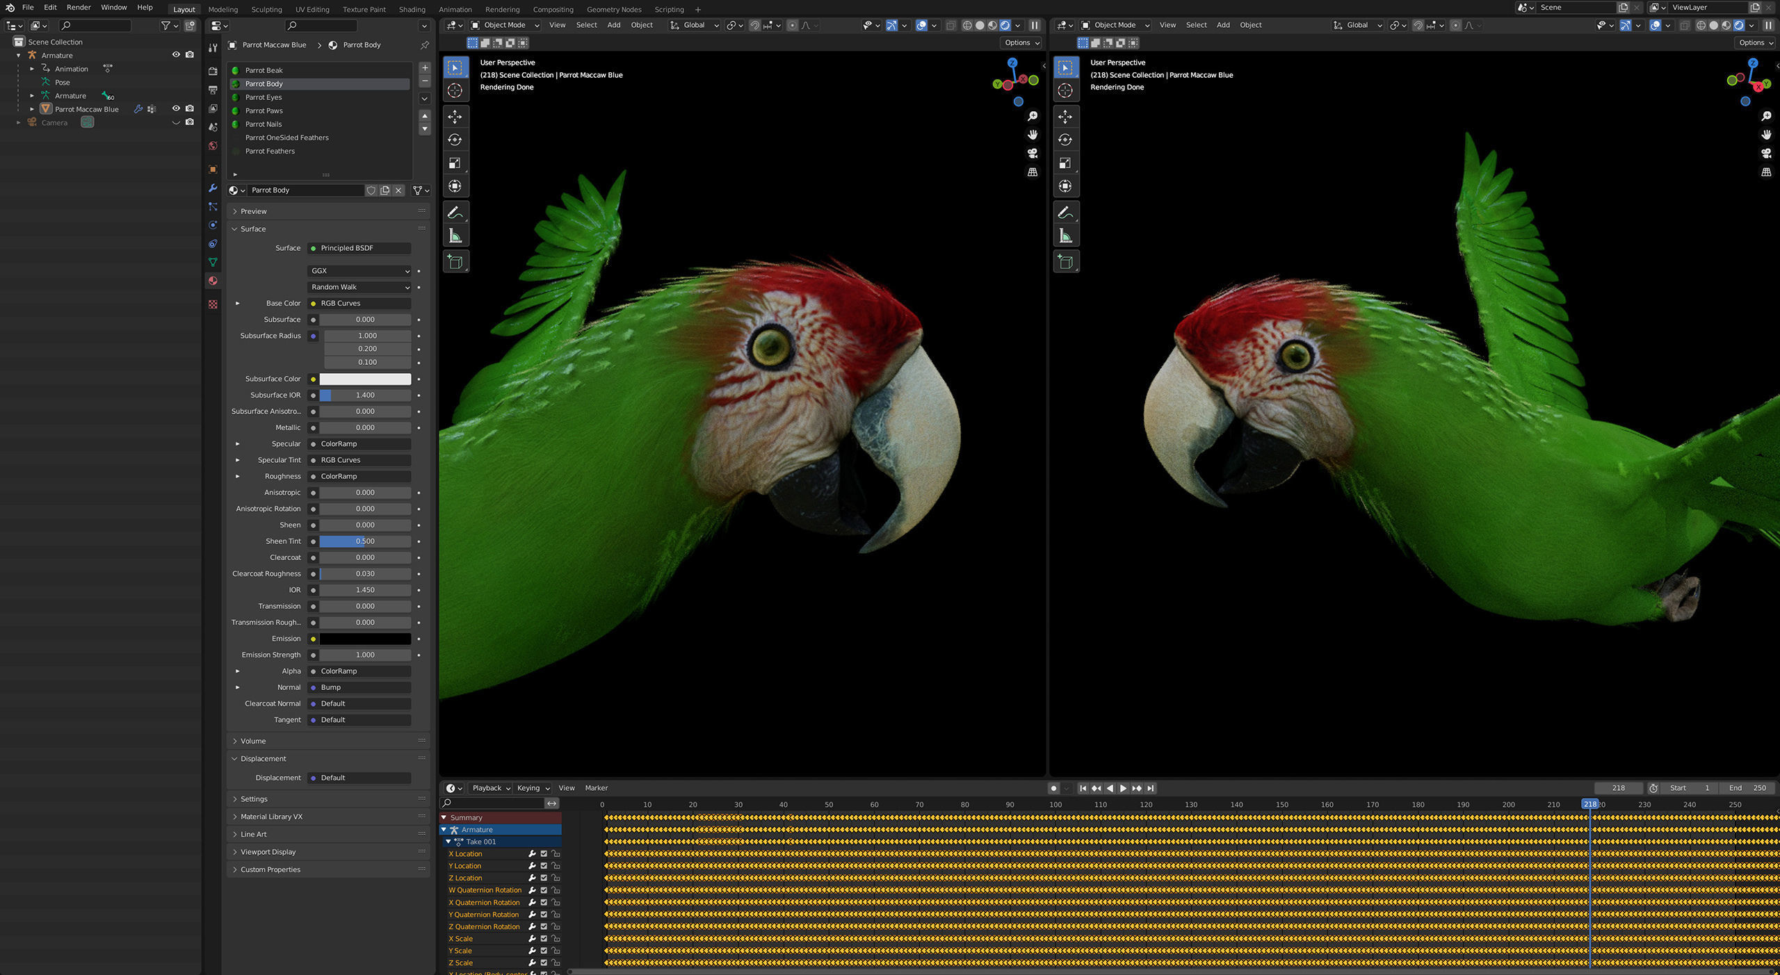Image resolution: width=1780 pixels, height=975 pixels.
Task: Expand Parrot Maccaw Blue in outliner
Action: pyautogui.click(x=32, y=109)
